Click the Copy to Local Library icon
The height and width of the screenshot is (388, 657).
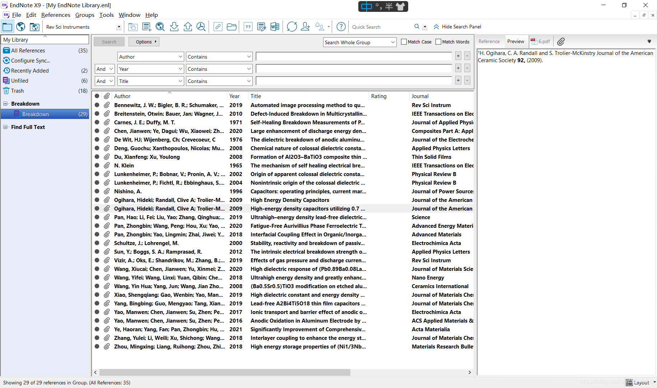pyautogui.click(x=133, y=27)
